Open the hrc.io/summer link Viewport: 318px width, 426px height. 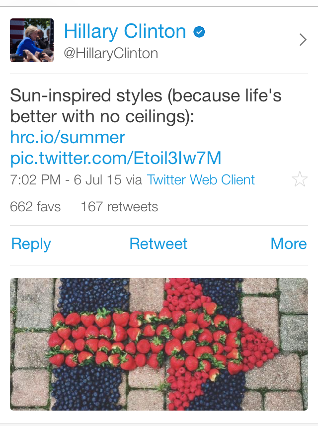(68, 137)
